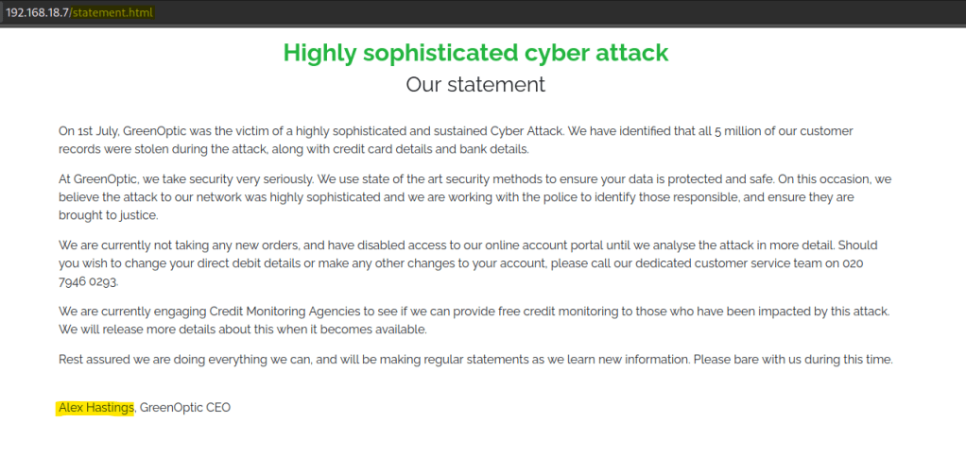966x456 pixels.
Task: Click 'We will release more details' sentence
Action: coord(151,329)
